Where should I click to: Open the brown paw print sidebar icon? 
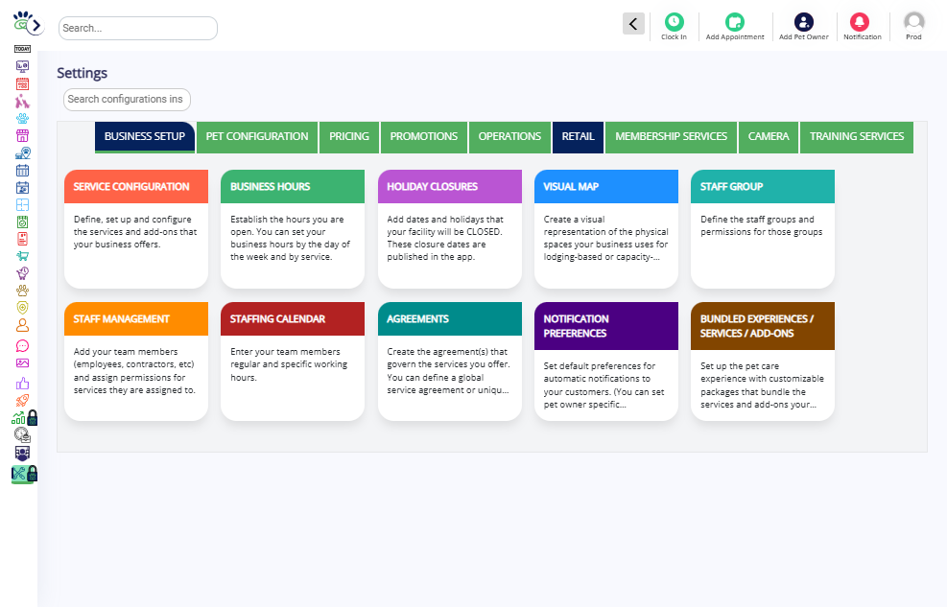click(x=22, y=291)
